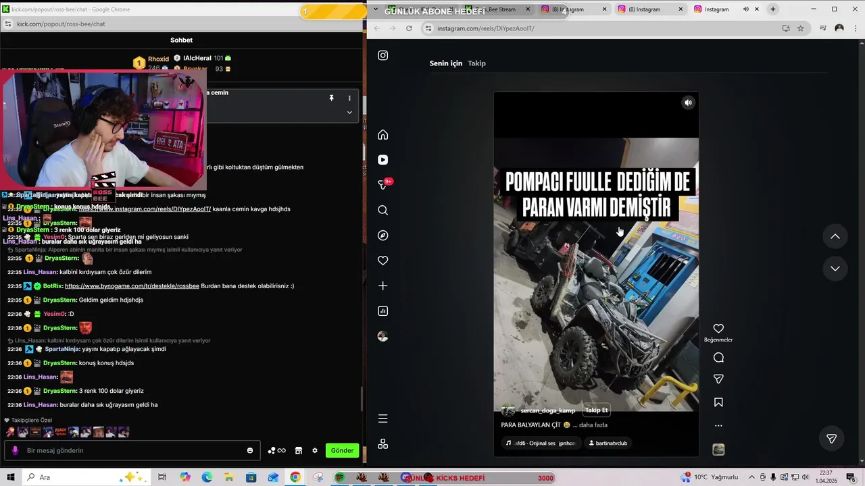Open the channel points icon in chat
865x486 pixels.
276,450
